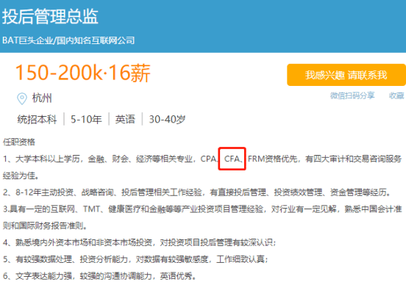Click the 我感兴趣 请联系我 button

346,75
